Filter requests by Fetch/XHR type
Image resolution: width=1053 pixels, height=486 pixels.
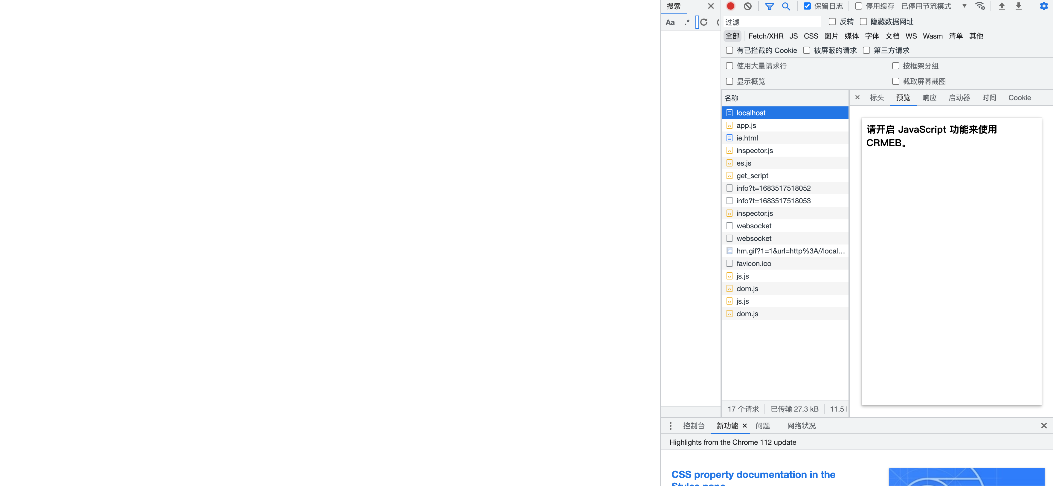tap(766, 36)
